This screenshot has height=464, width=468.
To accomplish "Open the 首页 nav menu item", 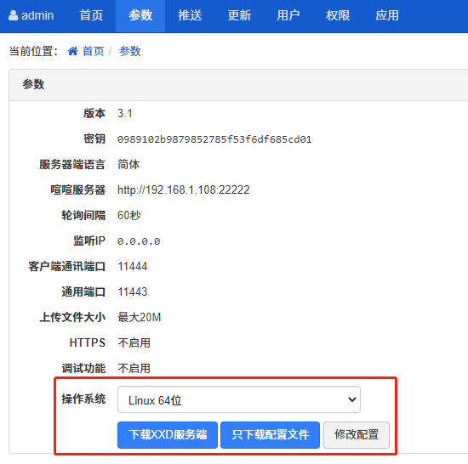I will pos(91,15).
